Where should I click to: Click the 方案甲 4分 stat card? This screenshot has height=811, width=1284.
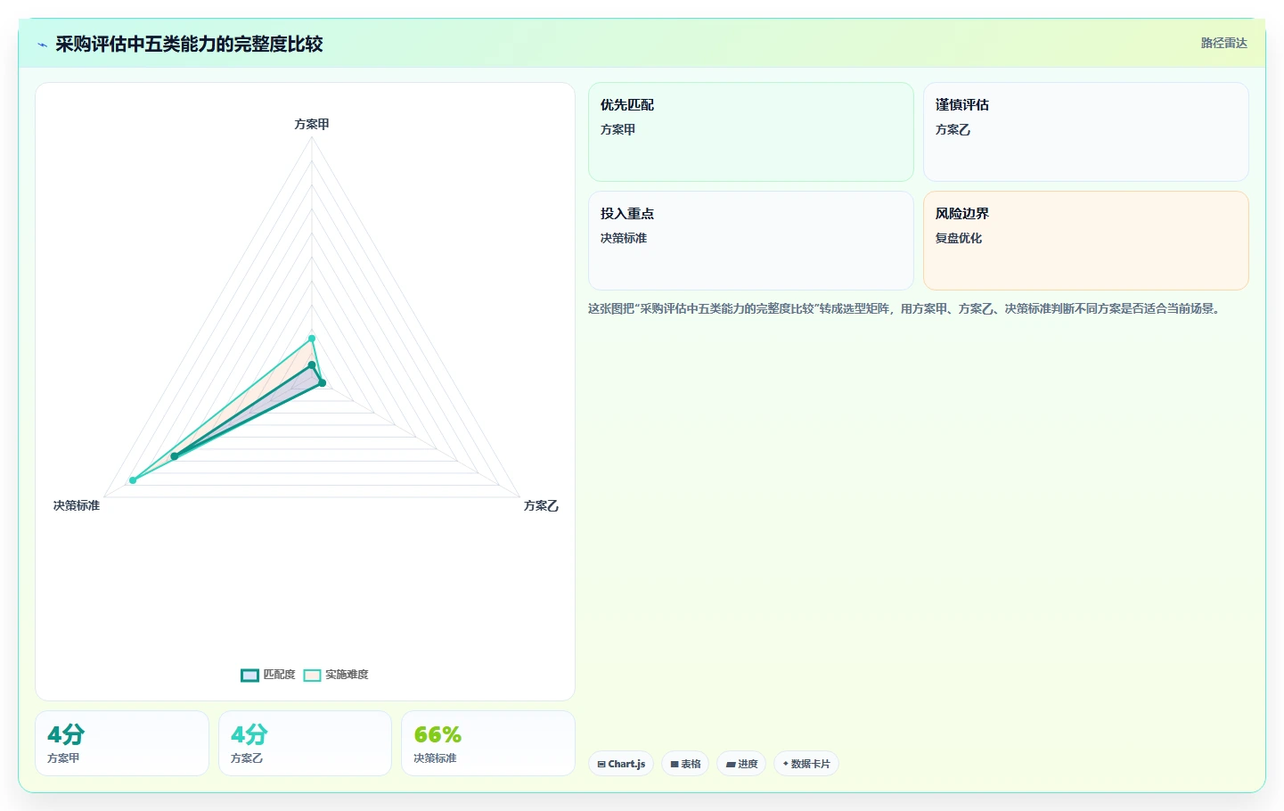pos(121,743)
